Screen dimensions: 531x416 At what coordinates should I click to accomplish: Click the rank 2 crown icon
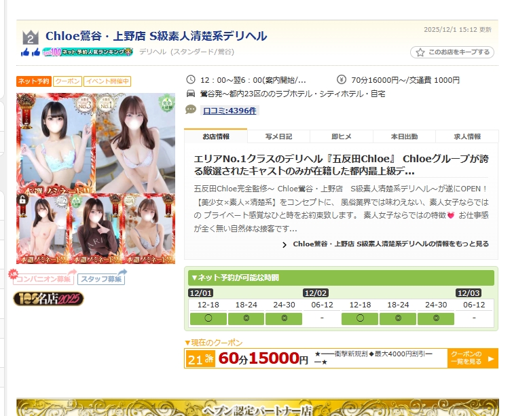pos(29,37)
